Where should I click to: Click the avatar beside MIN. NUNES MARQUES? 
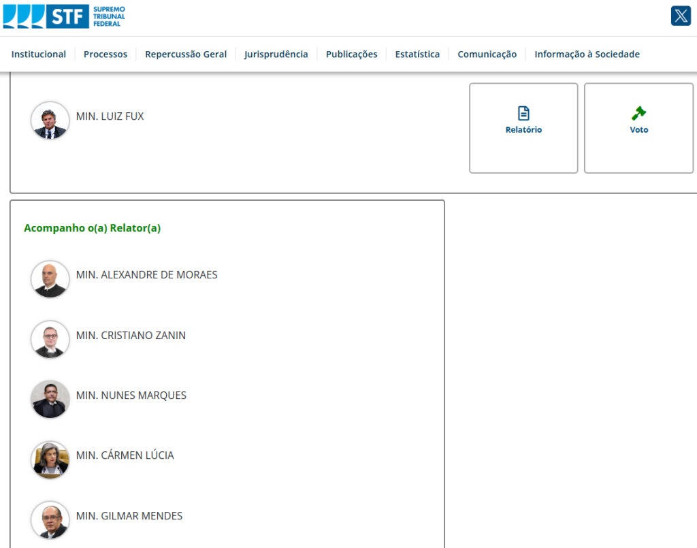(50, 399)
